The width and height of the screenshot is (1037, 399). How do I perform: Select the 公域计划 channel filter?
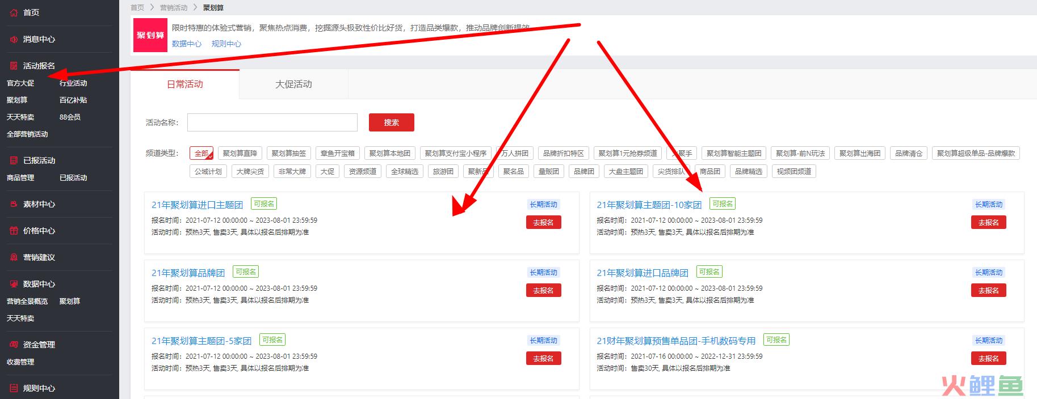point(208,171)
